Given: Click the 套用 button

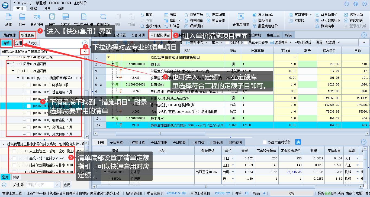Looking at the screenshot, I should pos(5,177).
